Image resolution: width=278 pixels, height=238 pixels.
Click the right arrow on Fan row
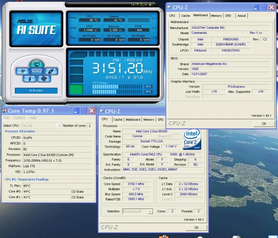pyautogui.click(x=156, y=38)
